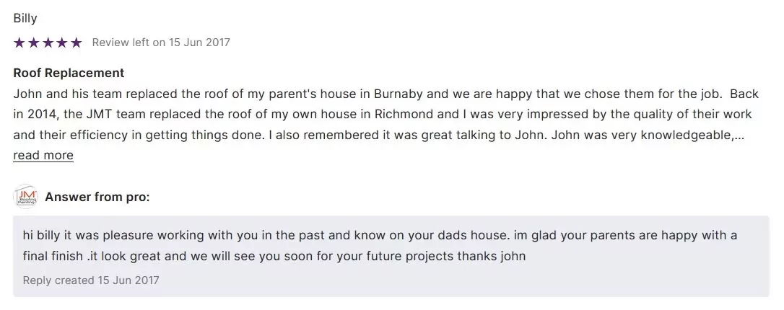Image resolution: width=784 pixels, height=310 pixels.
Task: Click the trailing ellipsis of the truncated review
Action: coord(739,135)
